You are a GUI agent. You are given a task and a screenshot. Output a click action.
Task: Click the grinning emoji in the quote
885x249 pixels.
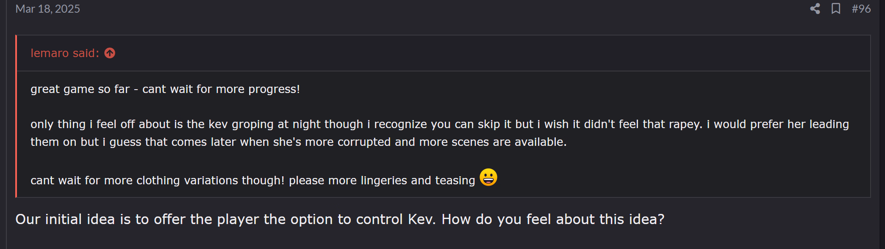pos(488,177)
